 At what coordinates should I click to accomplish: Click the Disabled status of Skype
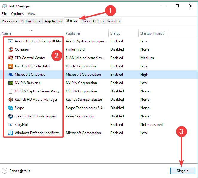click(117, 108)
